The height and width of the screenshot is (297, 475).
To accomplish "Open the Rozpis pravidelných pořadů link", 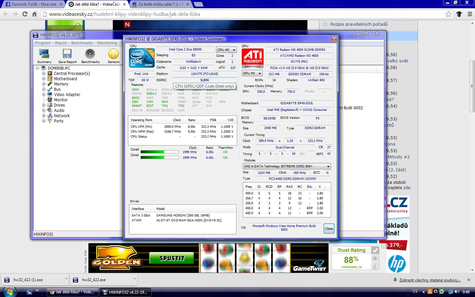I will click(x=359, y=24).
